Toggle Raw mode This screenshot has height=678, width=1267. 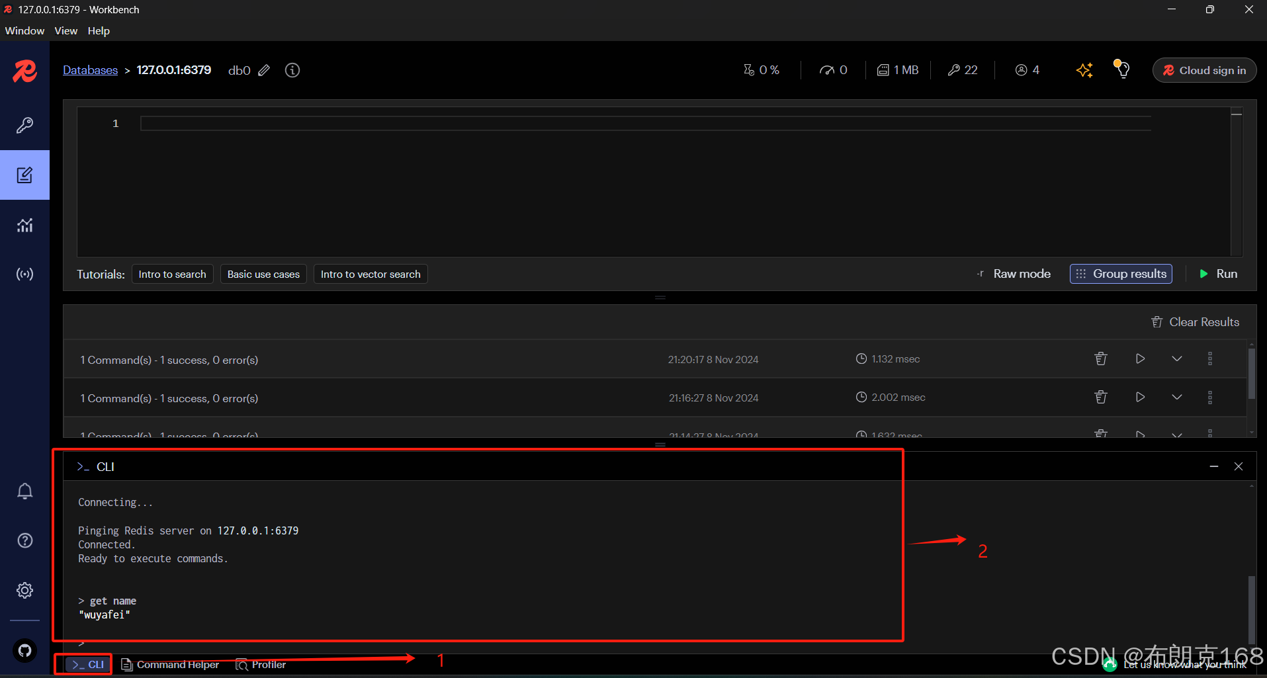pos(1014,274)
